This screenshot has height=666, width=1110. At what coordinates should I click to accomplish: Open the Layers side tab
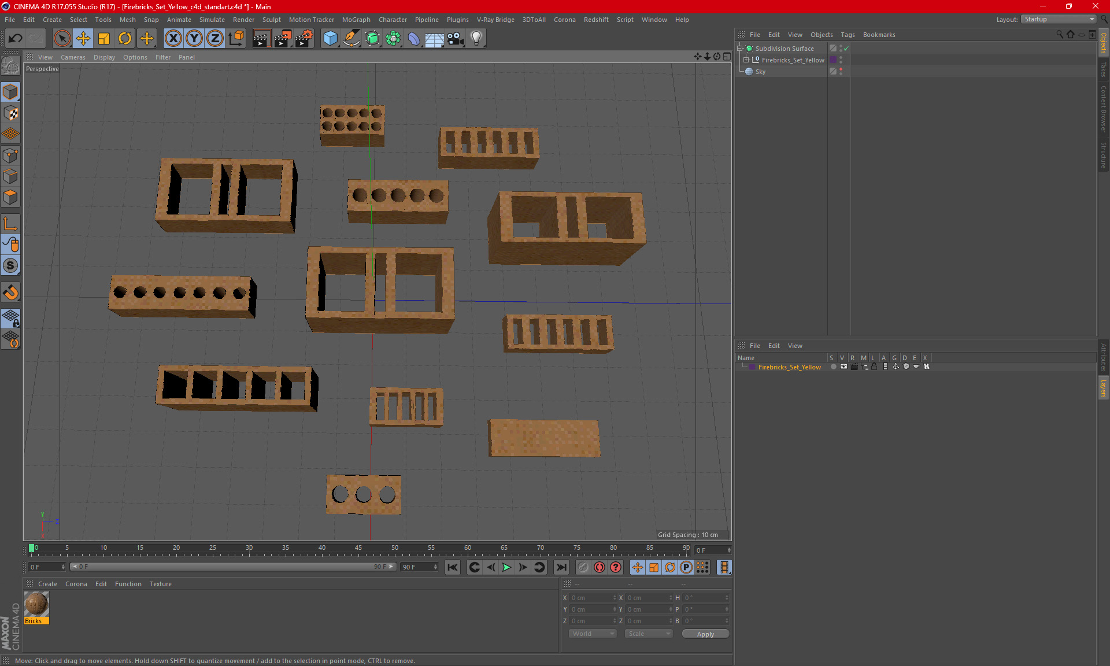click(x=1103, y=388)
